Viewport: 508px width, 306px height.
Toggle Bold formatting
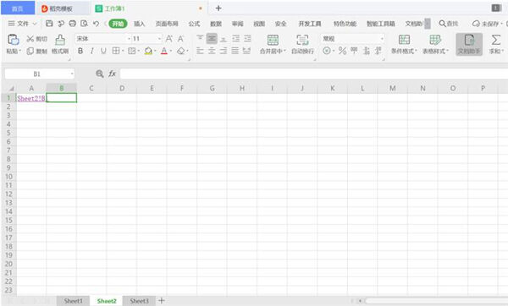pyautogui.click(x=80, y=51)
